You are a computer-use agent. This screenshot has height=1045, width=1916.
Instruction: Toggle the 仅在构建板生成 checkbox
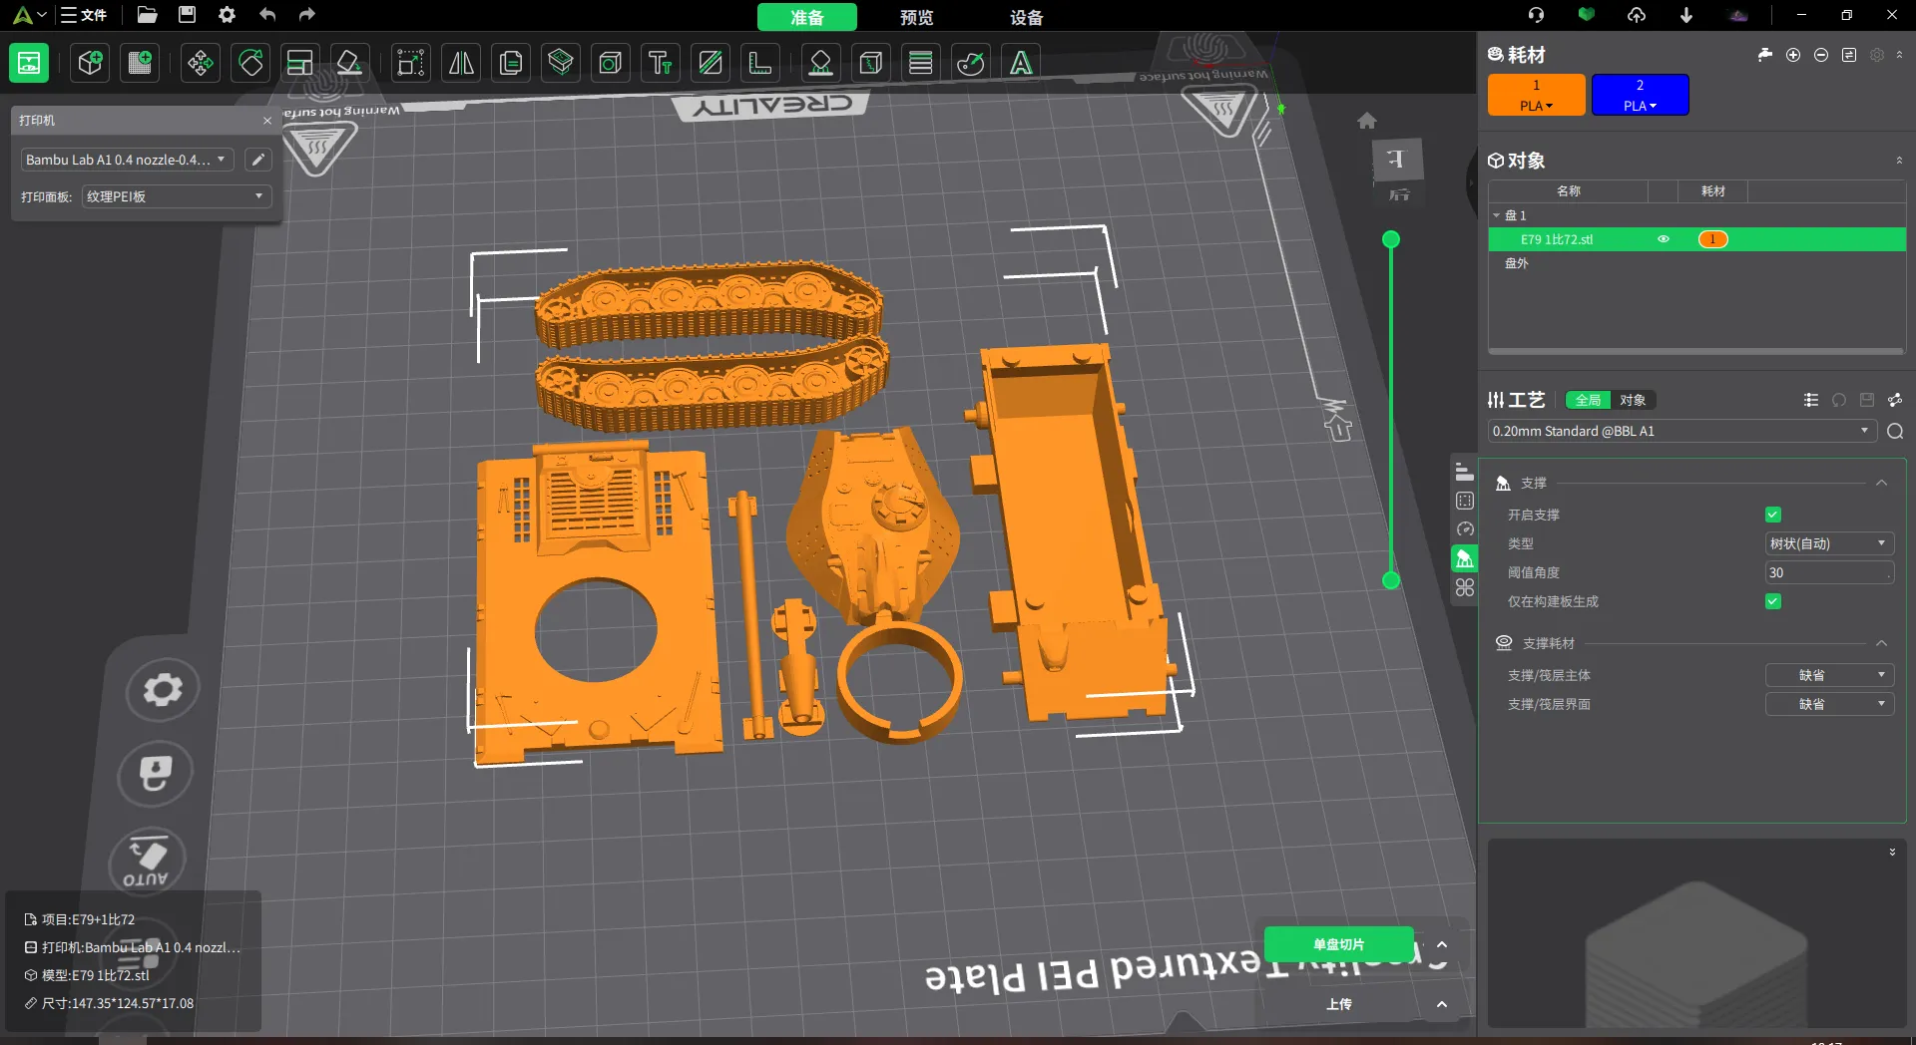1773,601
